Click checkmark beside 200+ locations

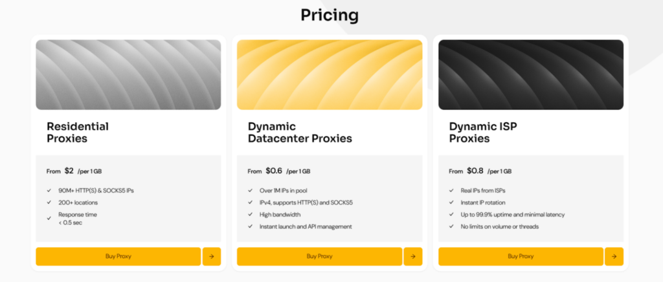49,202
